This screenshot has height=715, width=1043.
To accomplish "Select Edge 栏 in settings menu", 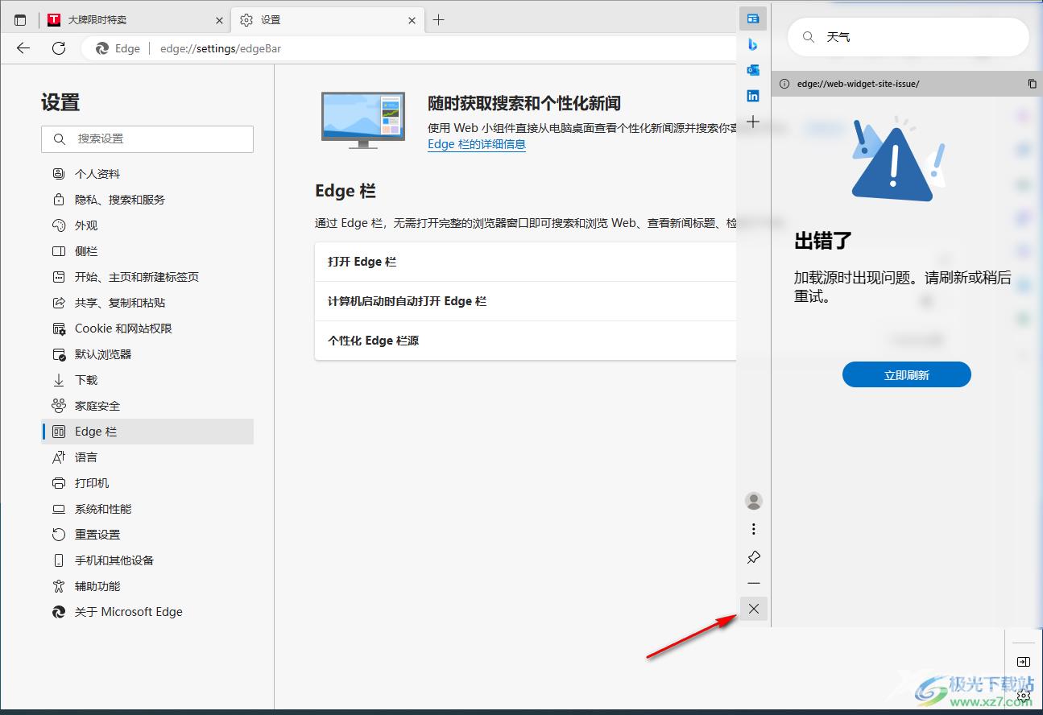I will click(x=147, y=432).
